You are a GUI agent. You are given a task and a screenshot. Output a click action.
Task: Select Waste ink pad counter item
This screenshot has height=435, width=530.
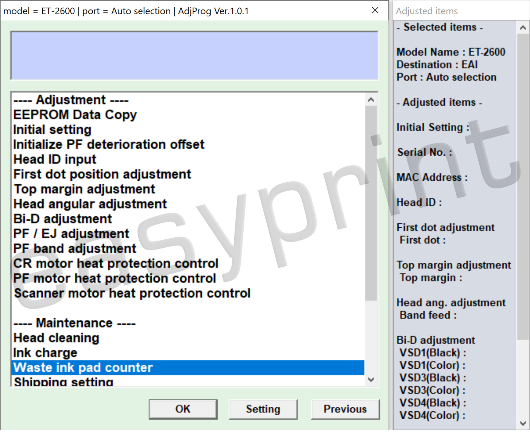point(188,368)
